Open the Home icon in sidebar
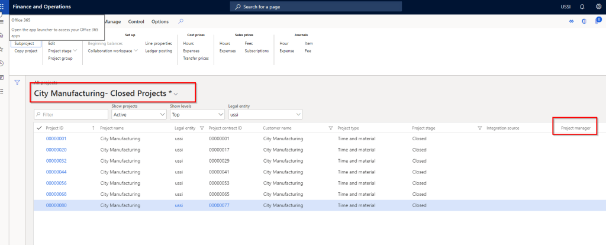606x245 pixels. click(x=2, y=36)
